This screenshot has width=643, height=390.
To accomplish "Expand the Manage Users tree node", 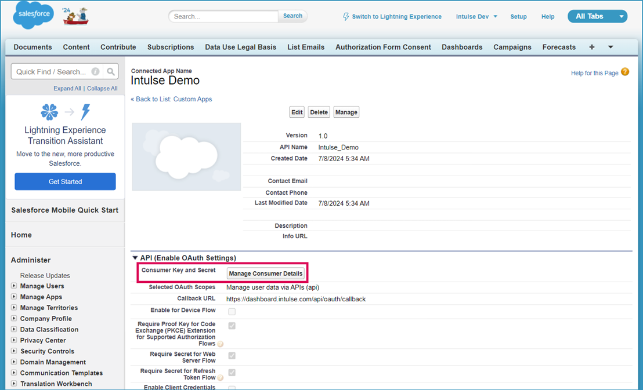I will point(14,286).
